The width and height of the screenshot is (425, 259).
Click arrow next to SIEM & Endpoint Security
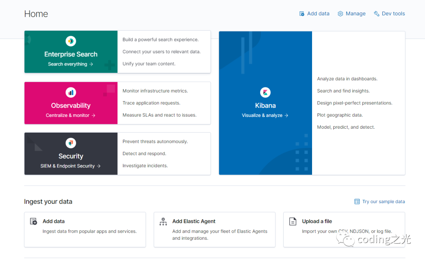[x=99, y=166]
